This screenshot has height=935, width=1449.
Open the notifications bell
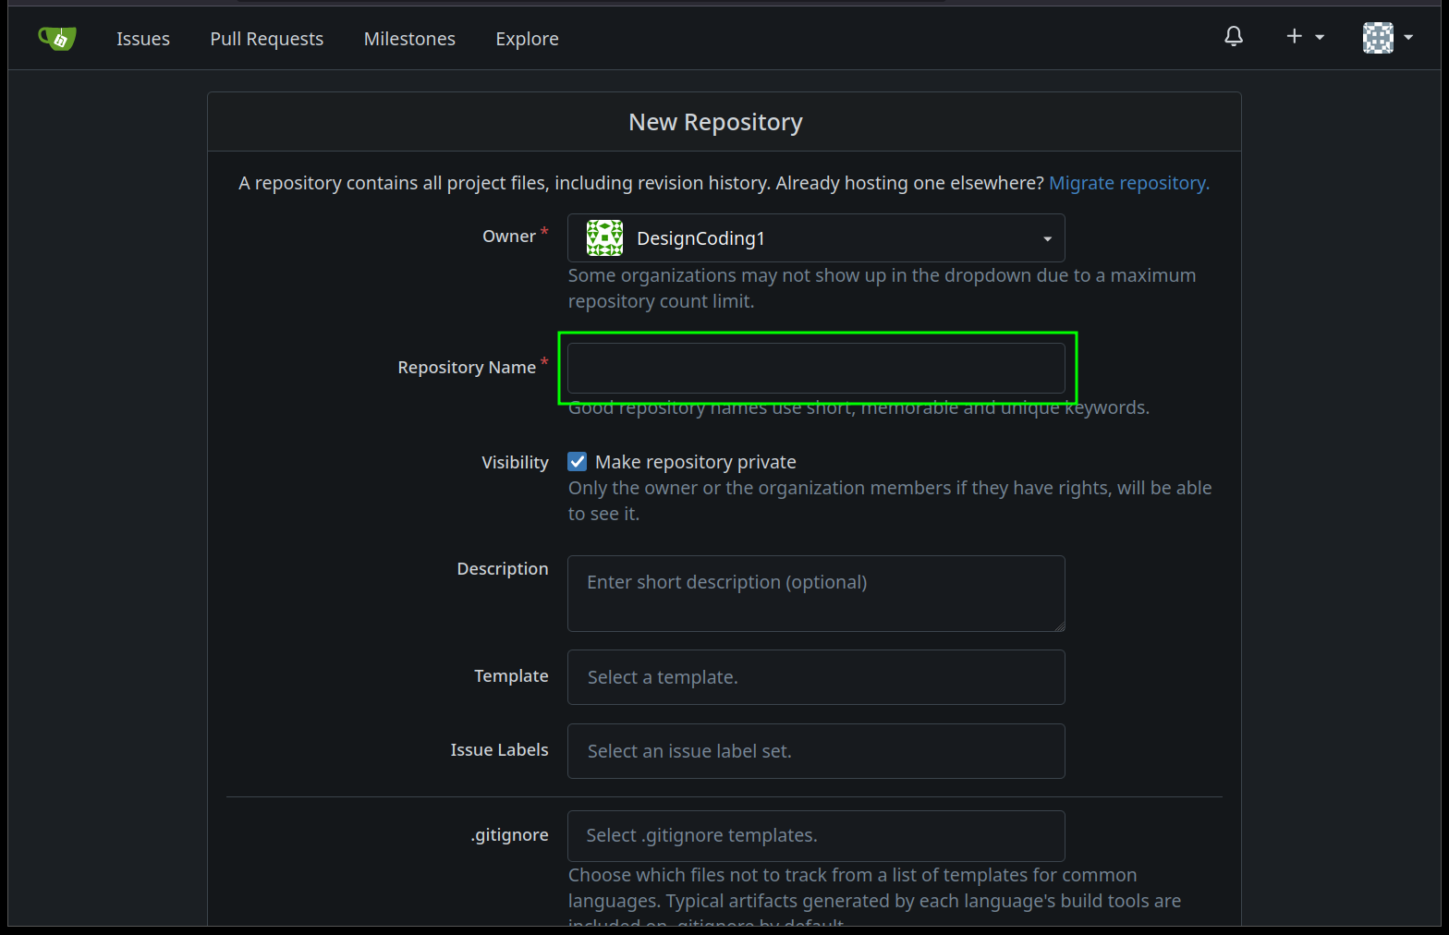pos(1234,37)
